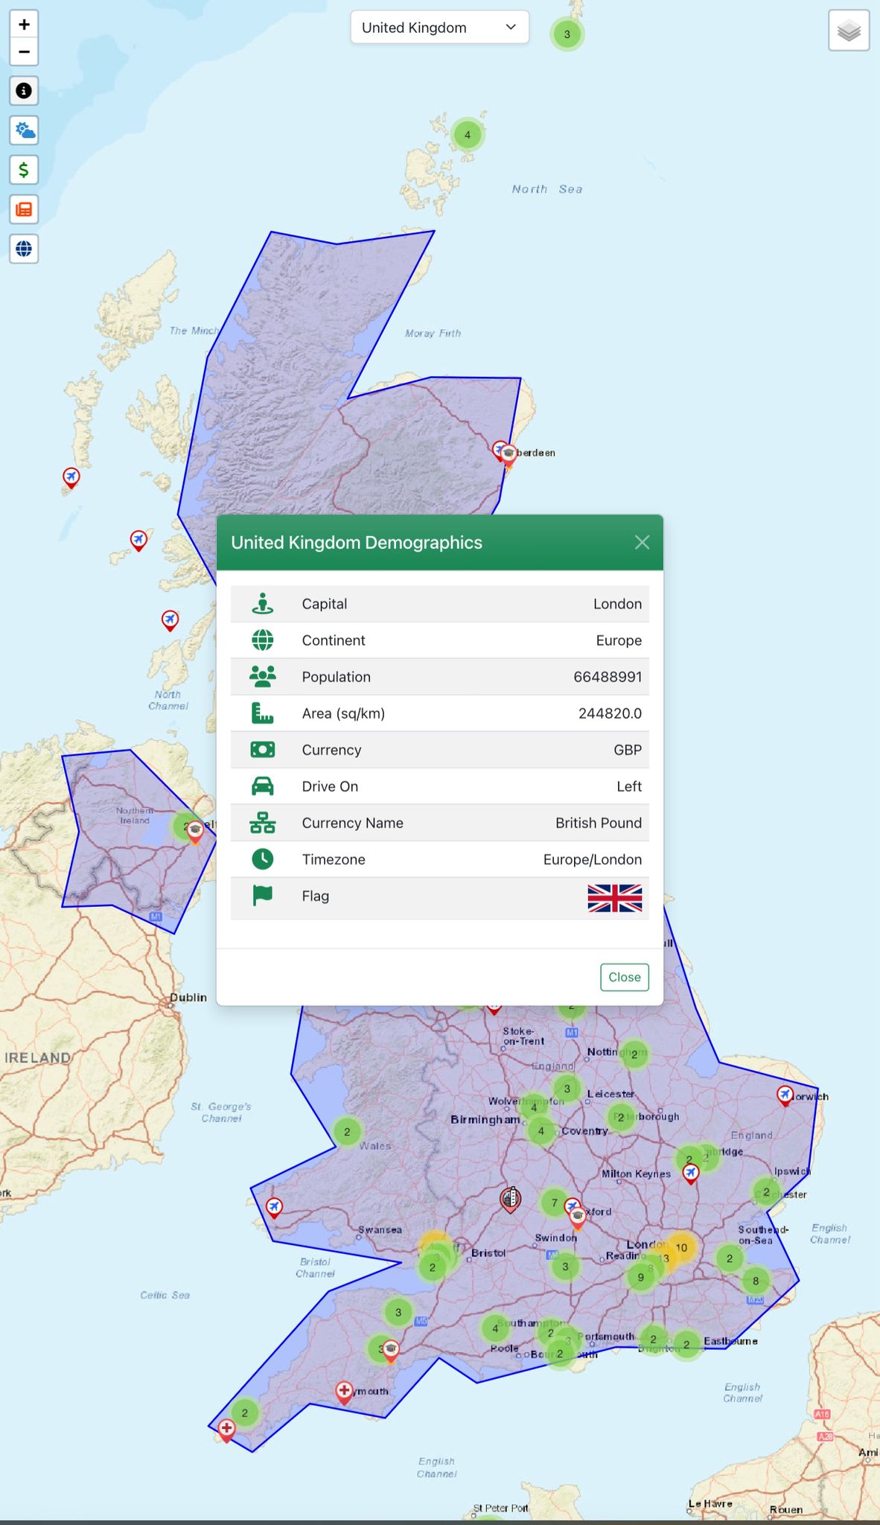Open the globe Wikipedia button
Viewport: 880px width, 1525px height.
pos(24,249)
